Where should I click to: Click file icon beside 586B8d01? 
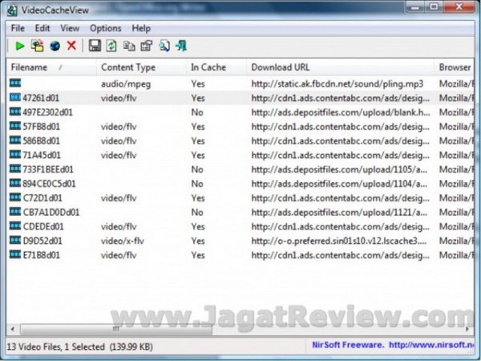point(15,140)
